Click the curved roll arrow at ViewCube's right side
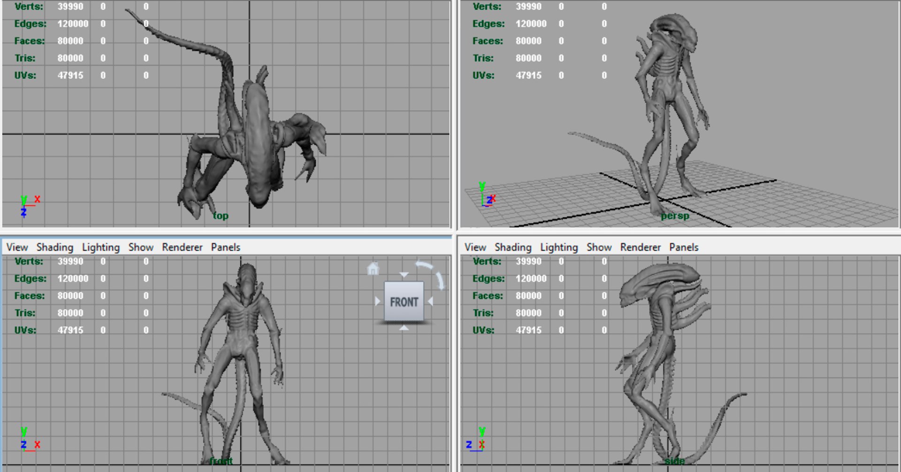The height and width of the screenshot is (472, 901). pyautogui.click(x=440, y=281)
